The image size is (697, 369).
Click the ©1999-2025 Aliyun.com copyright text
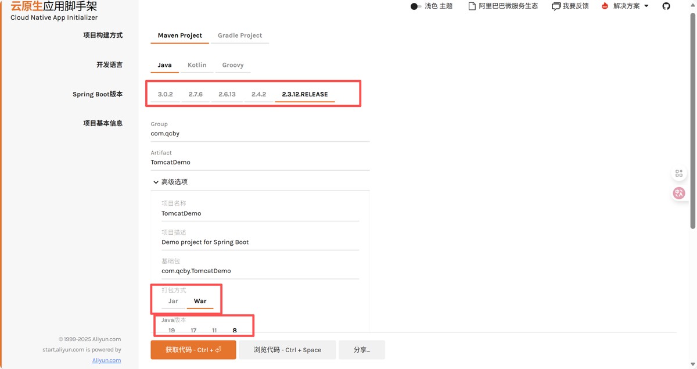(89, 339)
